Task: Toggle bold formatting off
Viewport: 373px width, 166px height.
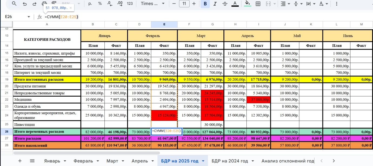Action: tap(205, 4)
